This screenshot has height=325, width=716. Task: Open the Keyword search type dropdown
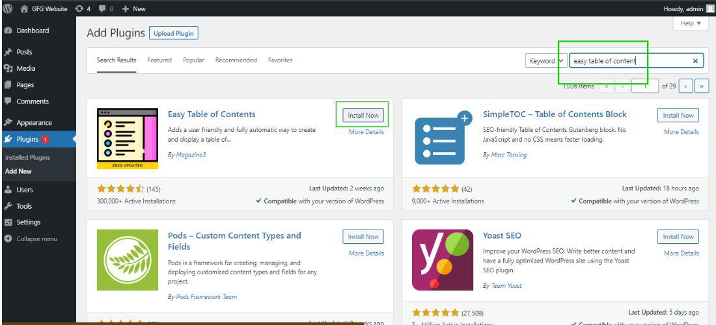click(546, 60)
